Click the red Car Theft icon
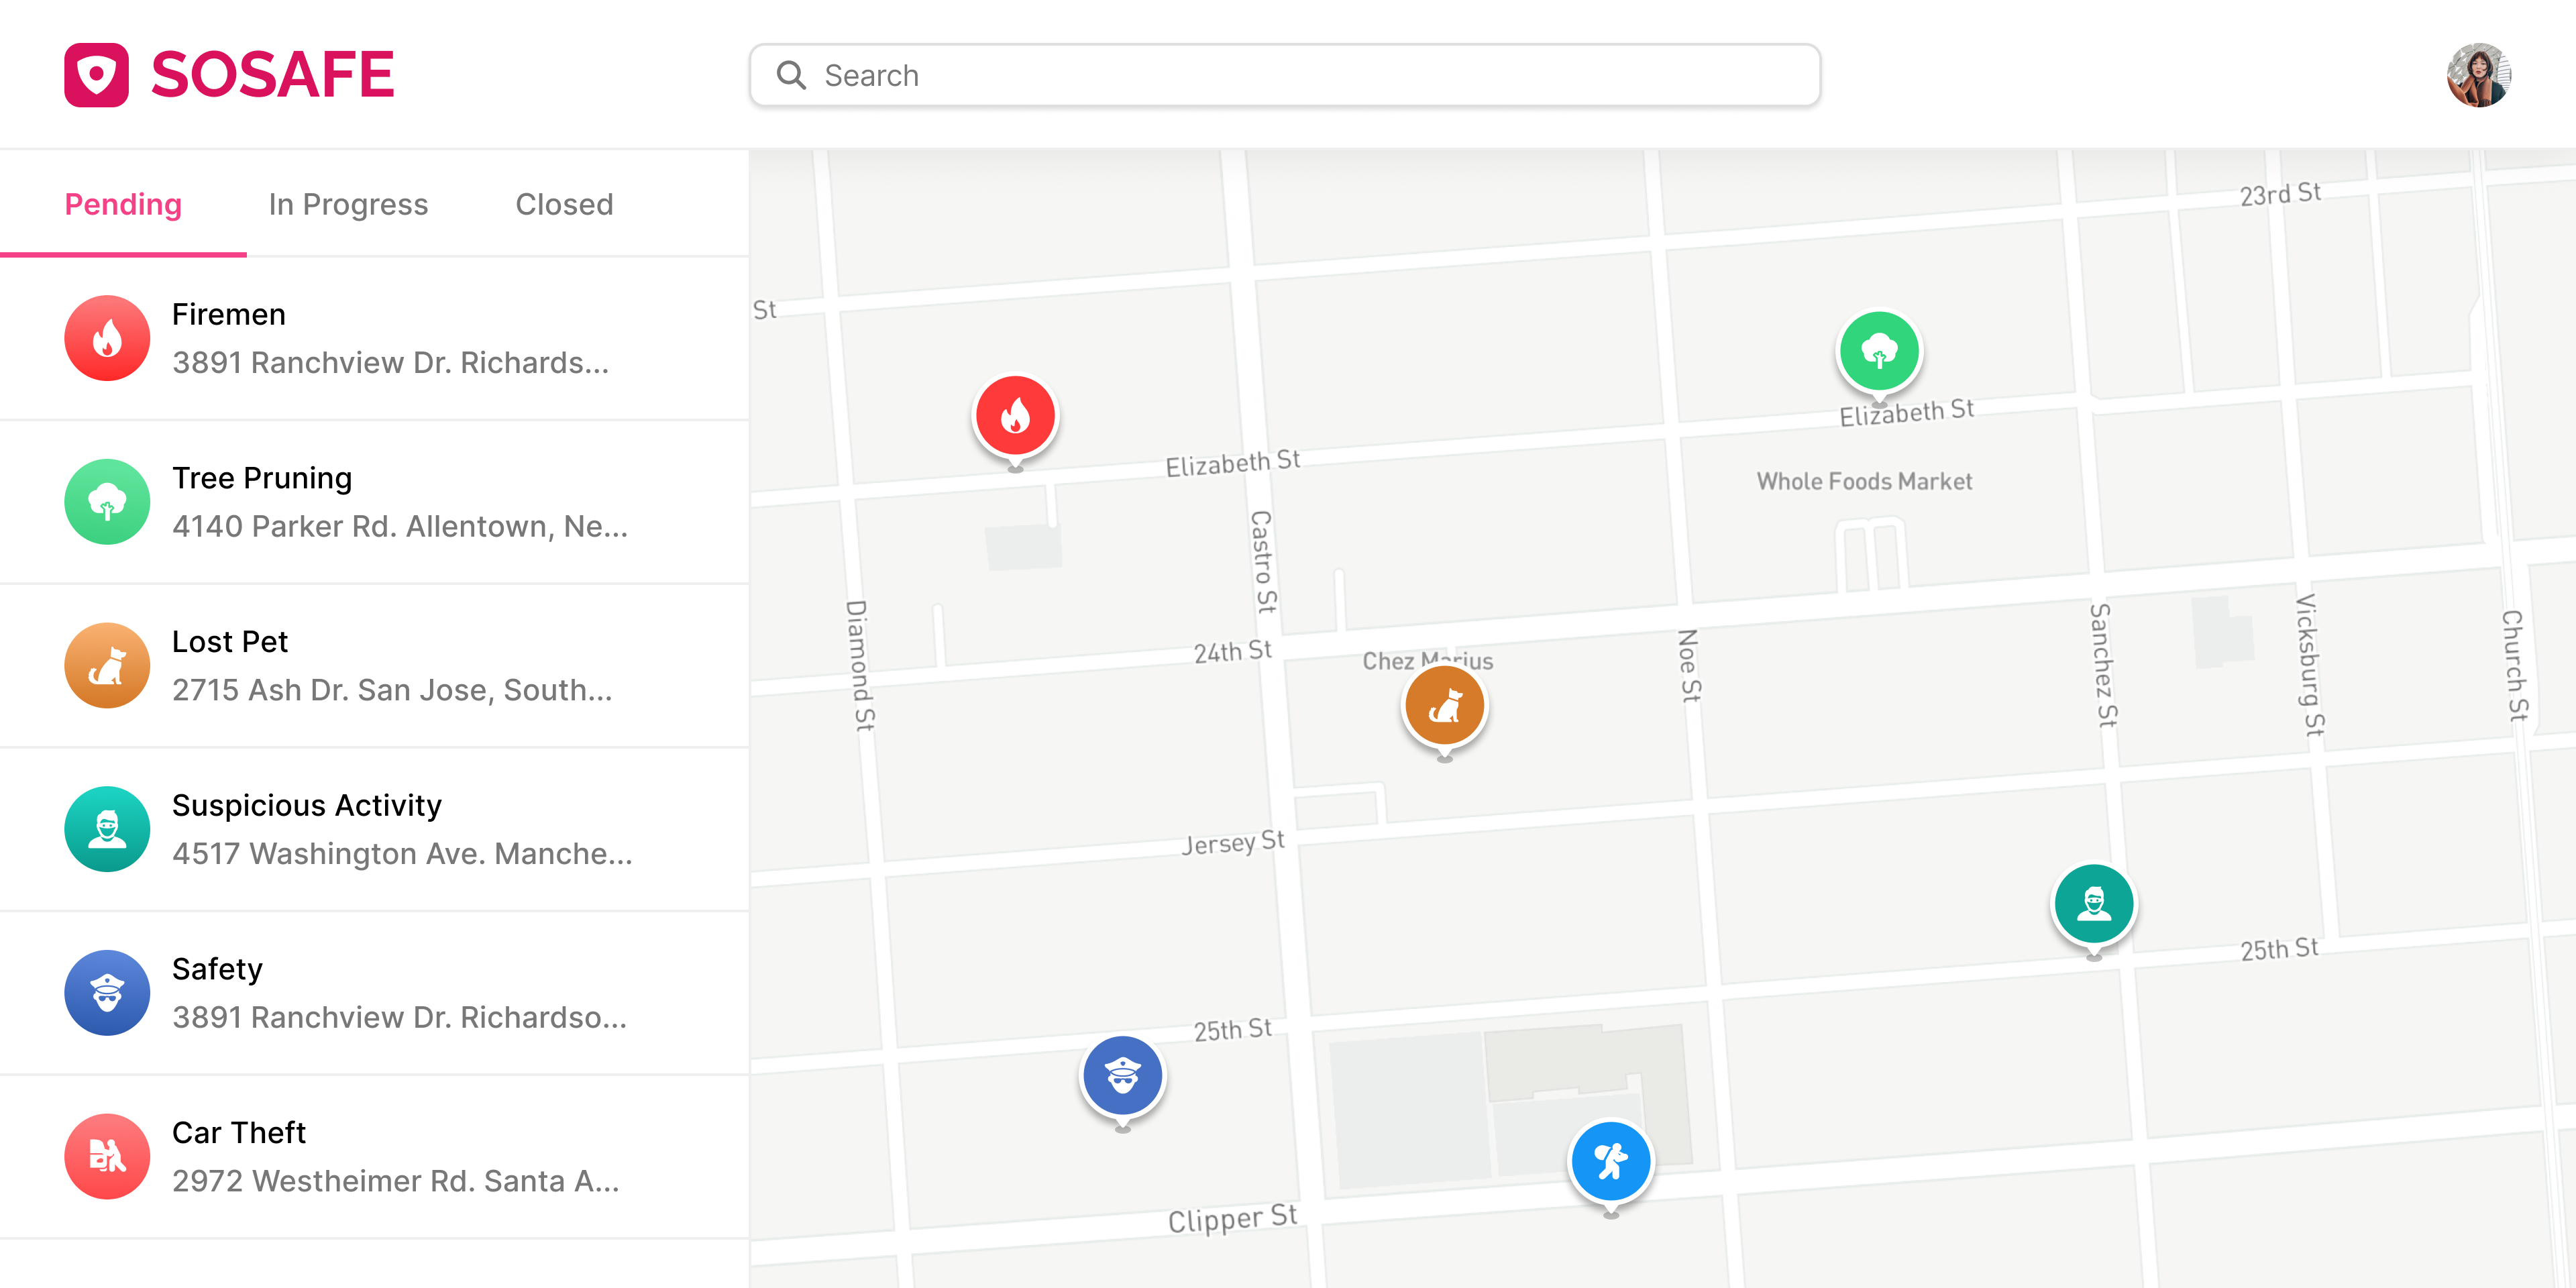 pos(106,1156)
